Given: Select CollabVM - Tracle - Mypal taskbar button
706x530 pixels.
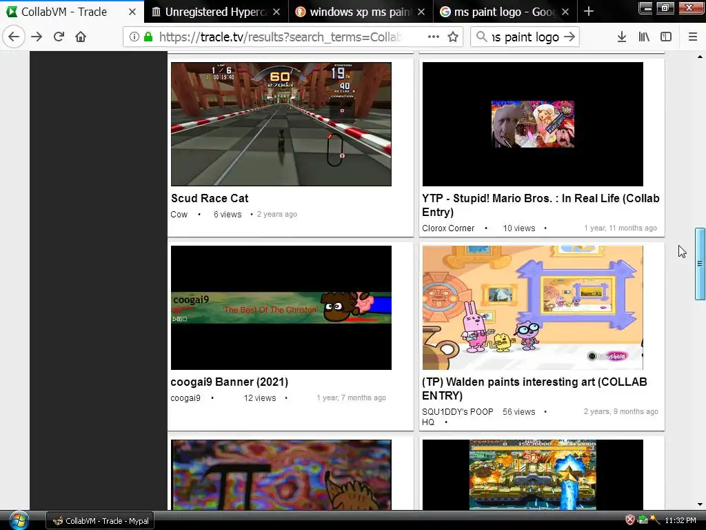Looking at the screenshot, I should click(101, 521).
